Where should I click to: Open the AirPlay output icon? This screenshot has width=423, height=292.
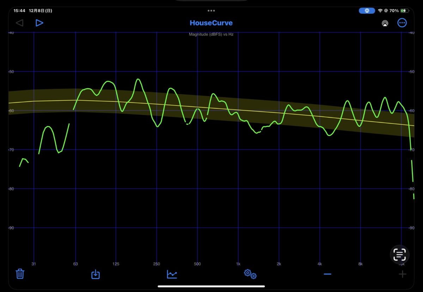(385, 23)
